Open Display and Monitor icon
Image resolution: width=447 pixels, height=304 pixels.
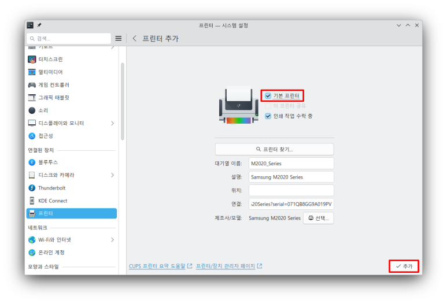(x=32, y=123)
